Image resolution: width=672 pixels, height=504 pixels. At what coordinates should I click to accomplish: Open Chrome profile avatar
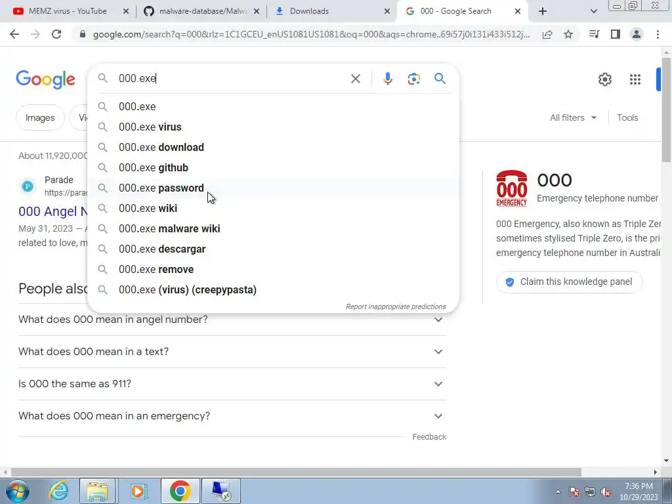coord(637,34)
